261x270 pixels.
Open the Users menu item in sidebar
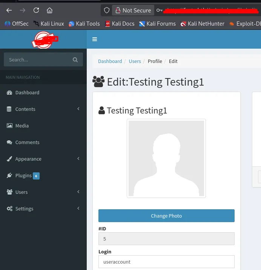(43, 192)
